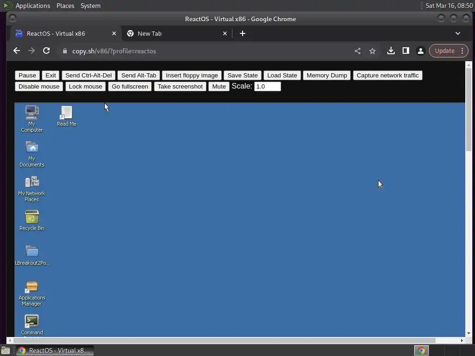Viewport: 475px width, 356px height.
Task: Switch to the New Tab tab
Action: (177, 33)
